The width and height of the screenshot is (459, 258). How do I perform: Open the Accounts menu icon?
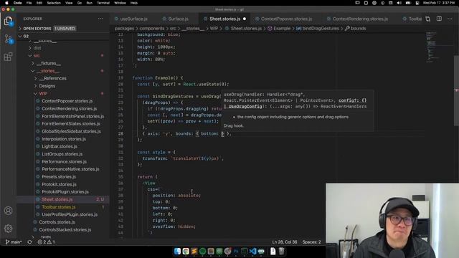click(x=8, y=211)
